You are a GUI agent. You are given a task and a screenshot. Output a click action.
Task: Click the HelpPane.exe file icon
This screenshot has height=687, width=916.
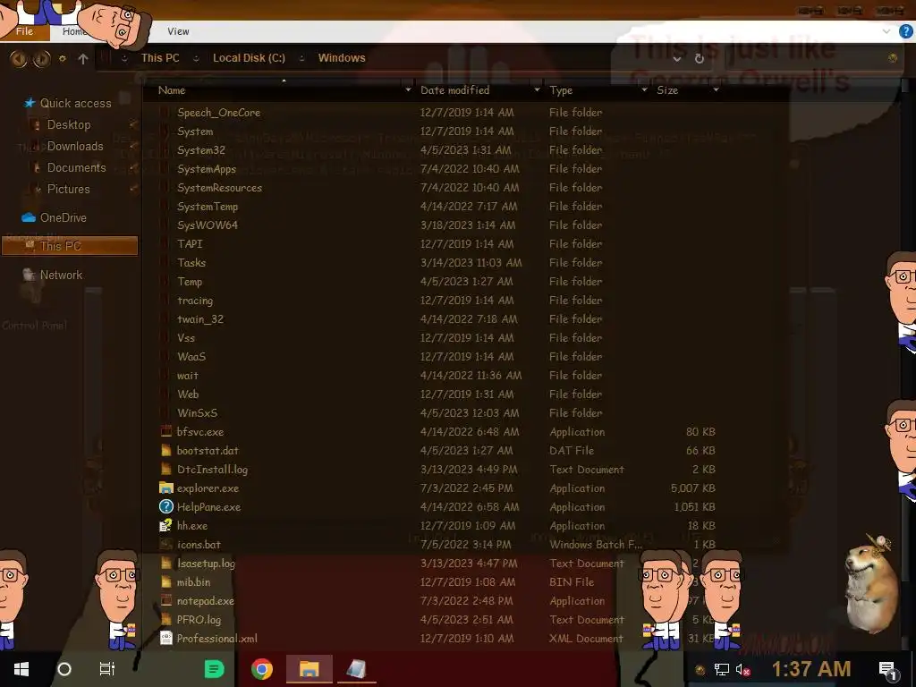[x=166, y=506]
